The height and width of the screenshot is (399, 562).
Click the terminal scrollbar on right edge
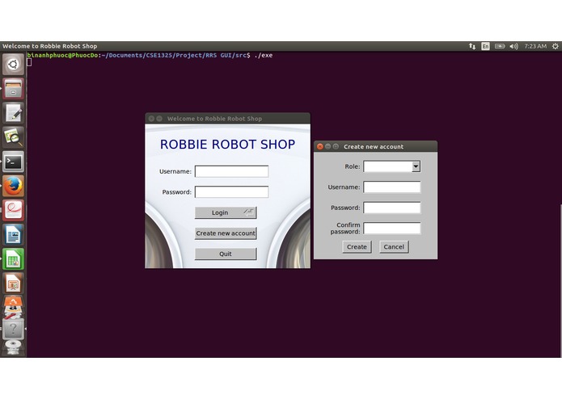[x=560, y=281]
